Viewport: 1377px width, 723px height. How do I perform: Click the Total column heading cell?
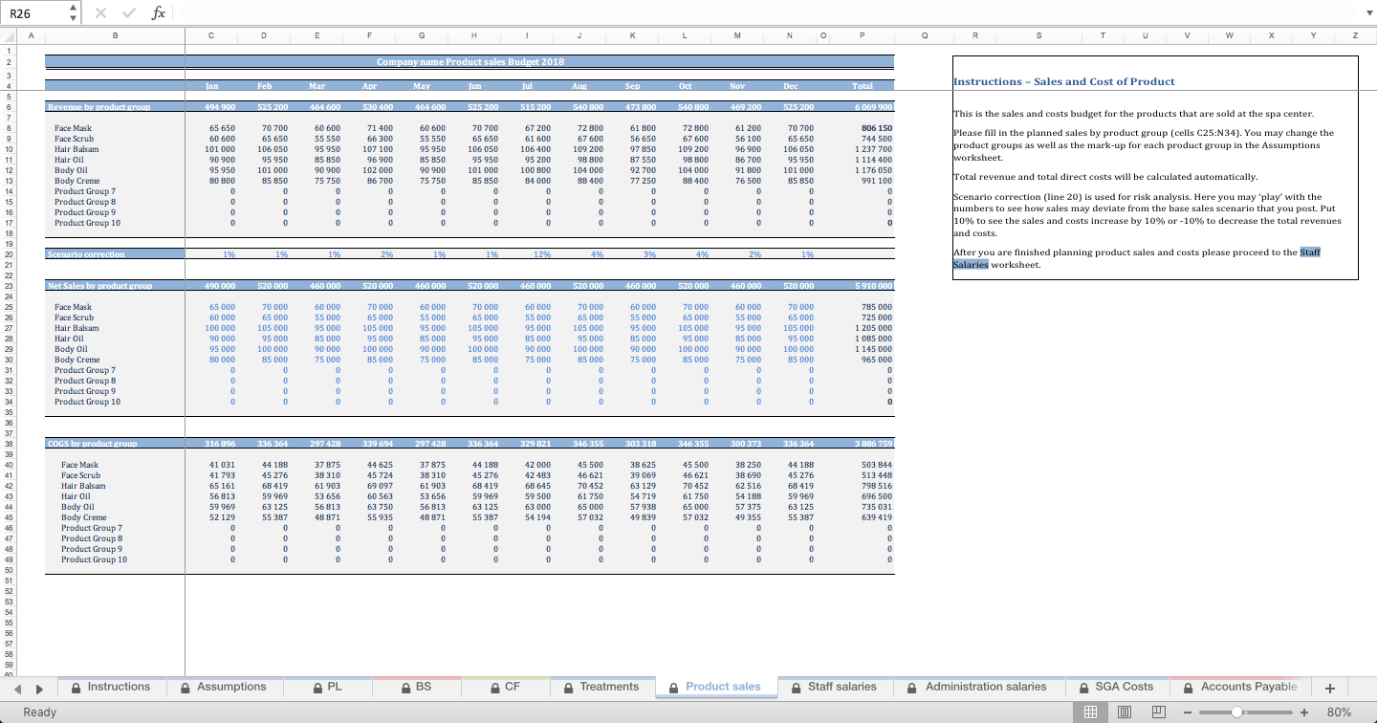(862, 86)
